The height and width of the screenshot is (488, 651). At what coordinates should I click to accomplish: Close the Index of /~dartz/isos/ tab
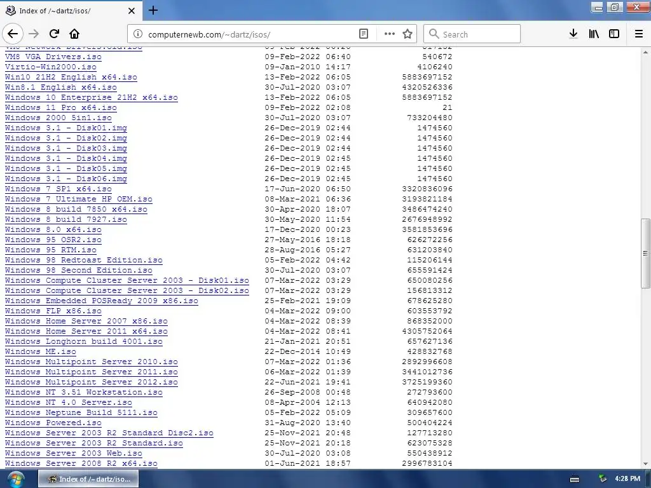(132, 11)
